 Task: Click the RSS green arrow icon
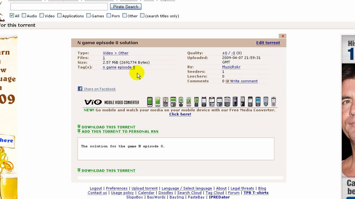coord(79,131)
